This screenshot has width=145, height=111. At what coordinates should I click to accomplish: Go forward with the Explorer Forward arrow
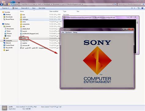5,4
